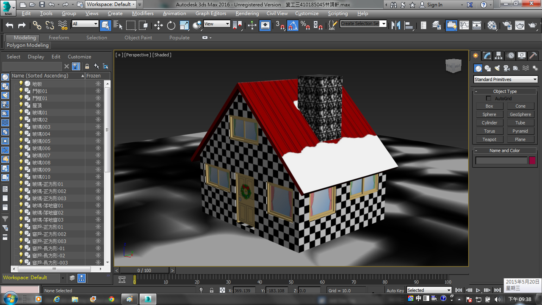Screen dimensions: 542x305
Task: Click the Teapot primitive button
Action: pos(489,139)
